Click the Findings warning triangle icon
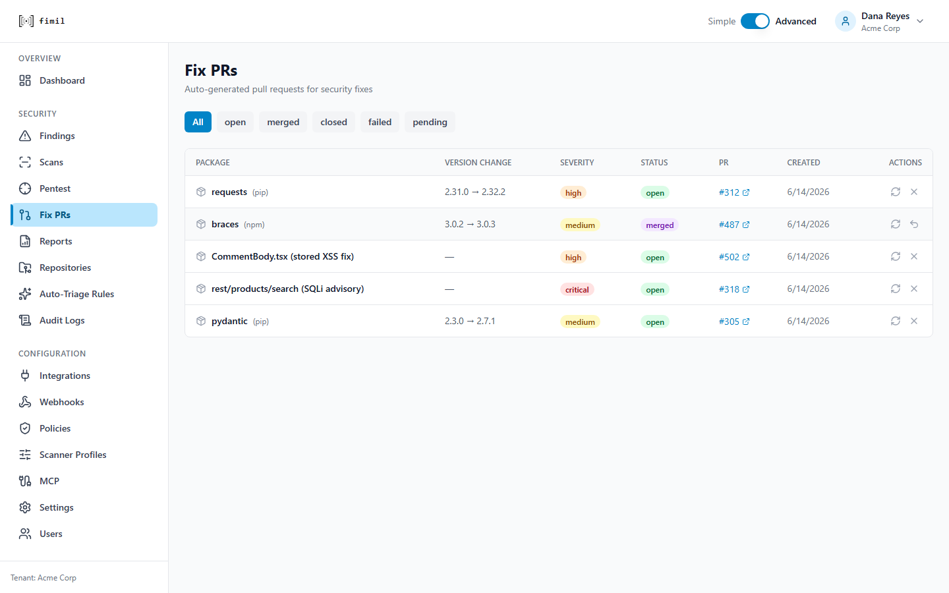 point(25,136)
